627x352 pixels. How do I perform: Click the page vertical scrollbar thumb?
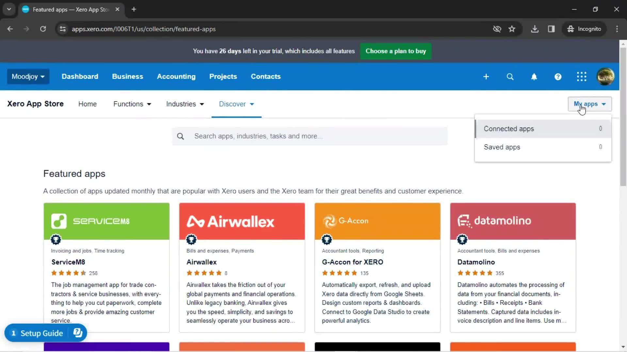(x=623, y=116)
